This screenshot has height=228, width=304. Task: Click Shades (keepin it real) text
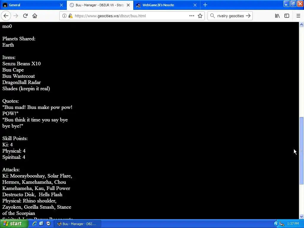click(x=26, y=88)
